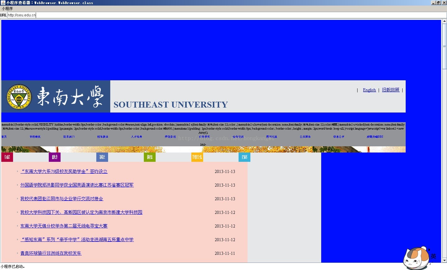
Task: Click the vertical scrollbar thumb
Action: coord(445,46)
